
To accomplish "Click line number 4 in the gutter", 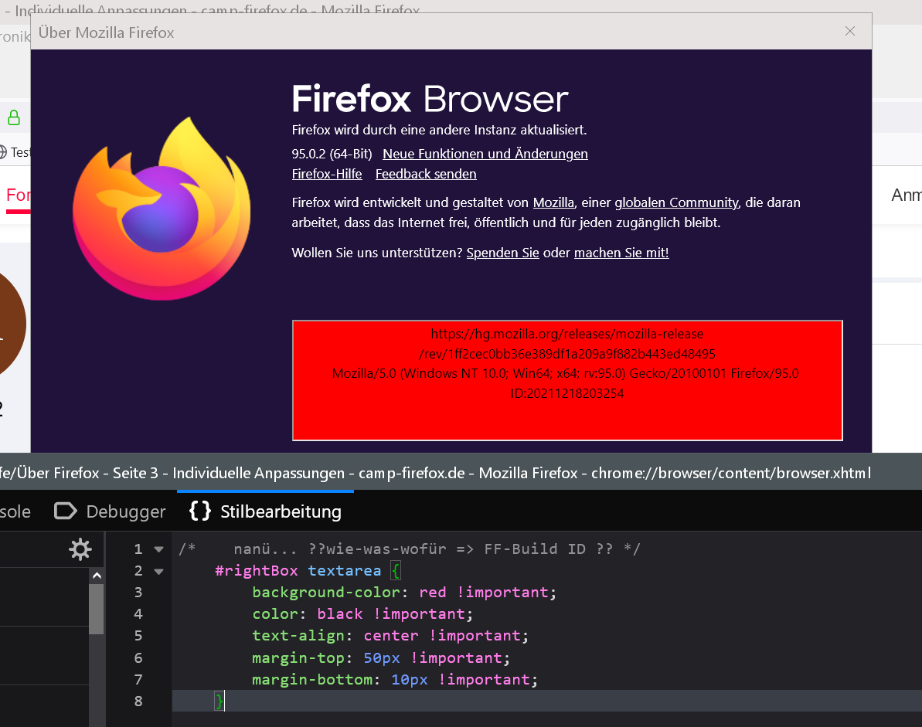I will pos(138,614).
